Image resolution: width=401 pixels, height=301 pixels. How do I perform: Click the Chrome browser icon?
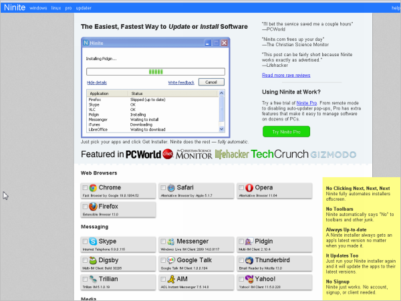click(93, 188)
